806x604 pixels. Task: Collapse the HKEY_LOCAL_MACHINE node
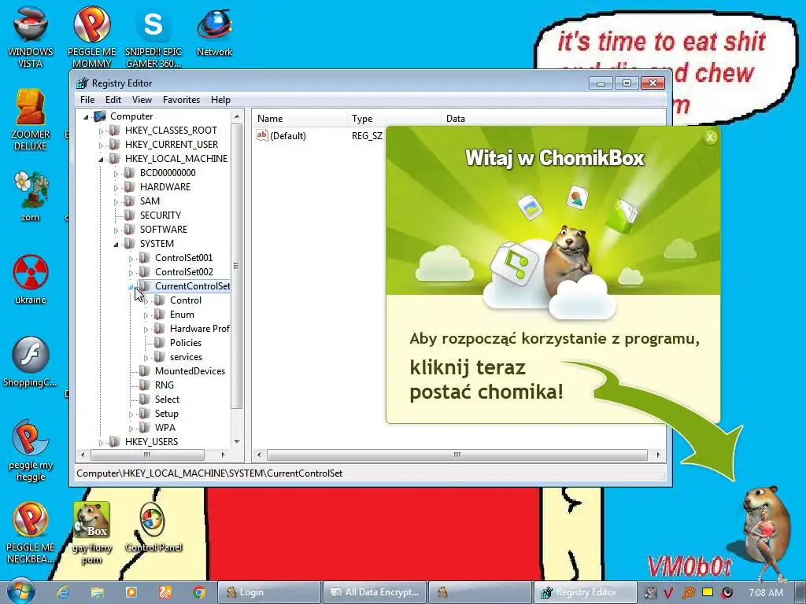(x=102, y=160)
